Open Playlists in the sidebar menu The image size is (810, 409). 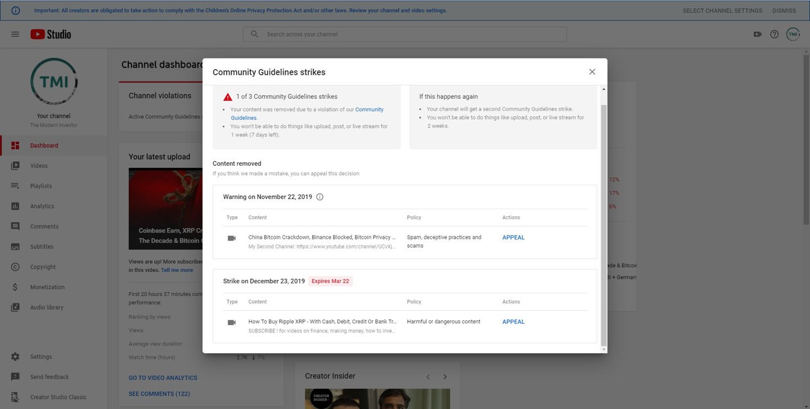(53, 186)
